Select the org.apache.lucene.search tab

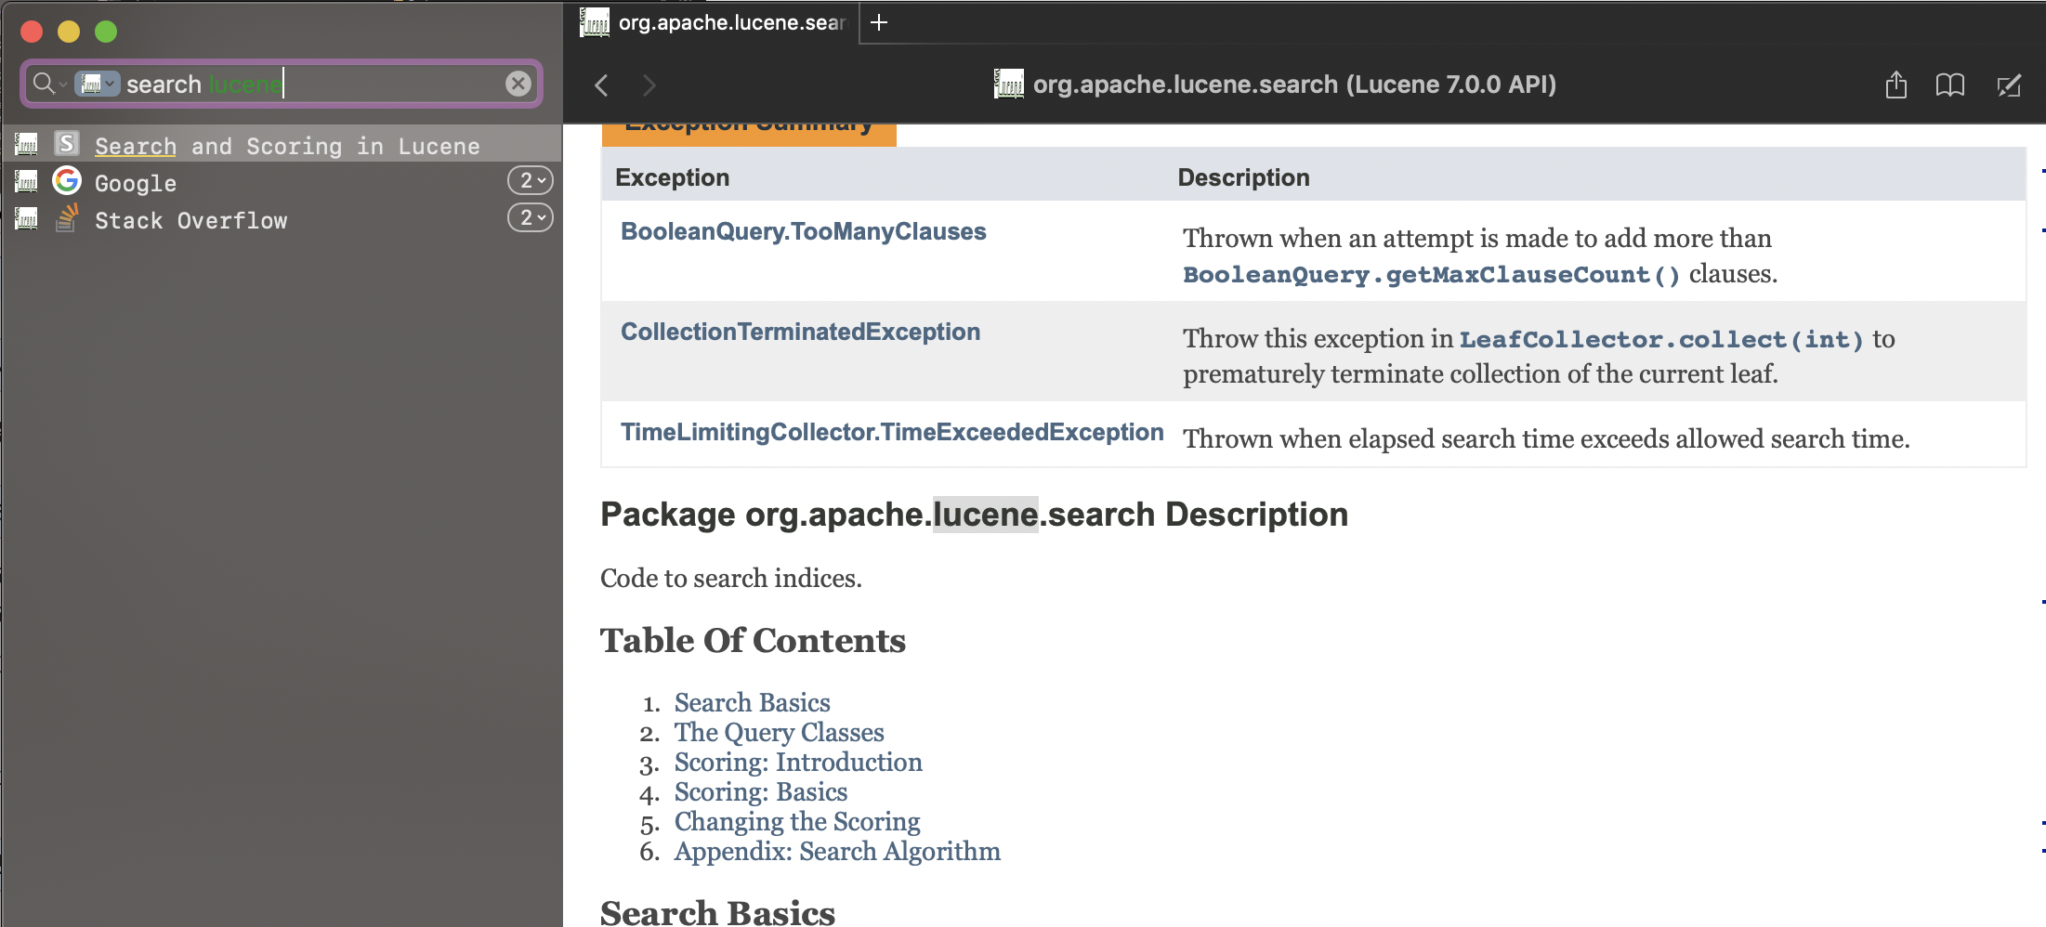point(715,22)
